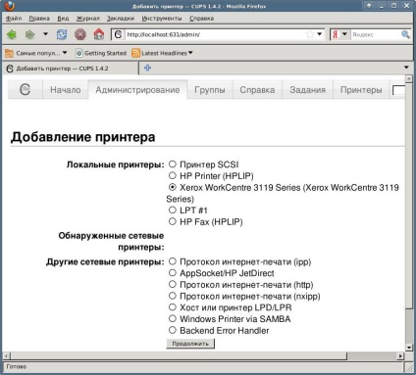The height and width of the screenshot is (375, 416).
Task: Select the Принтер SCSI radio option
Action: (x=173, y=164)
